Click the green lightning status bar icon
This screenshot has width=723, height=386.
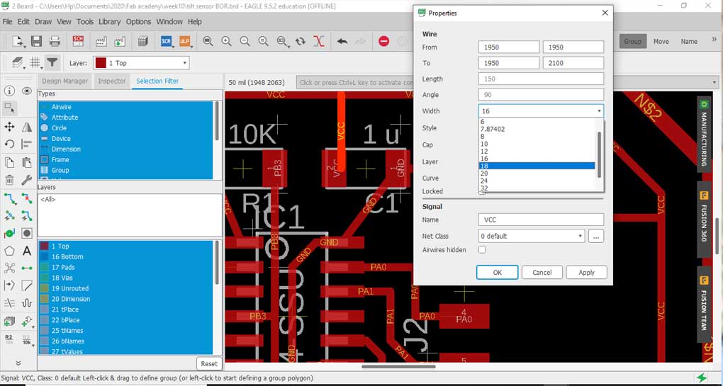coord(702,378)
